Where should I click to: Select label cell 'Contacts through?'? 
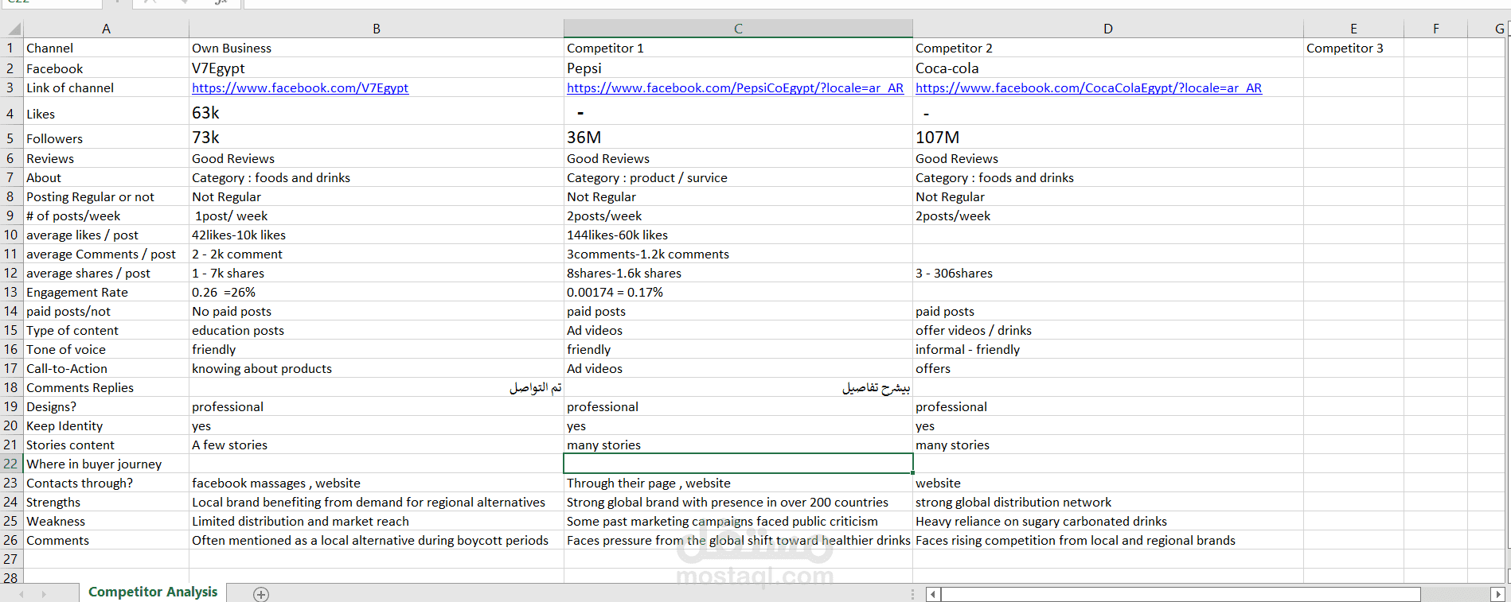click(106, 484)
